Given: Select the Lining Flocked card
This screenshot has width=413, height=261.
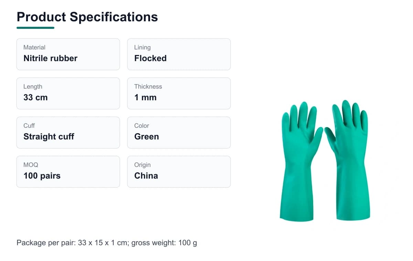Looking at the screenshot, I should [x=179, y=54].
